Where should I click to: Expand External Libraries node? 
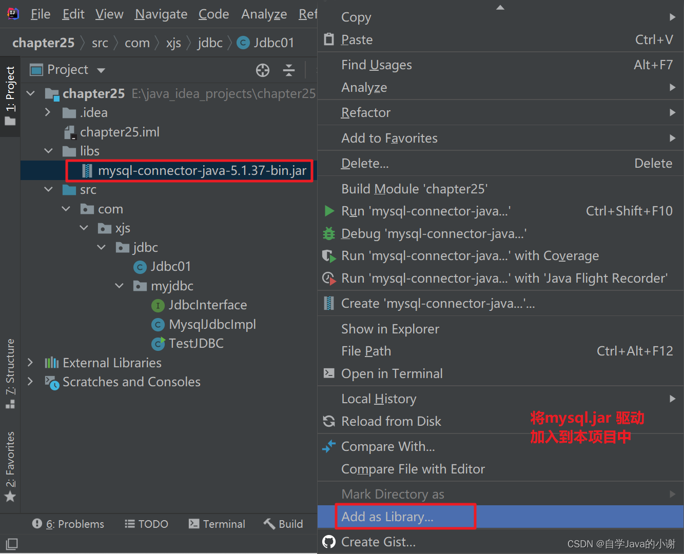[x=30, y=363]
